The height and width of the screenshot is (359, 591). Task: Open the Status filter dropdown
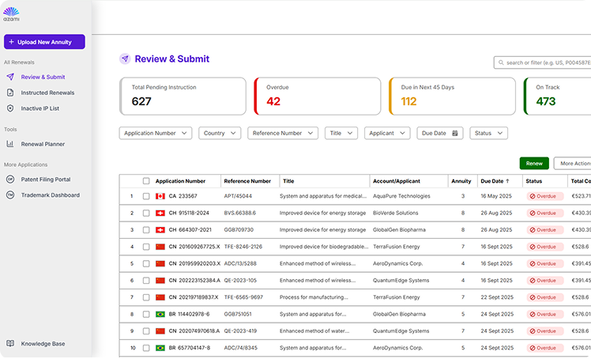pyautogui.click(x=488, y=134)
